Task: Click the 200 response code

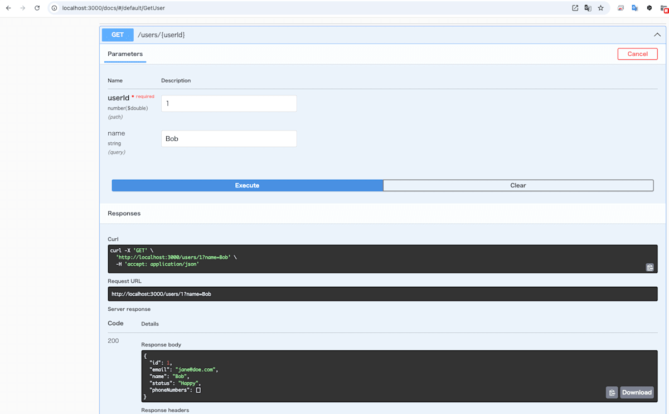Action: click(113, 341)
